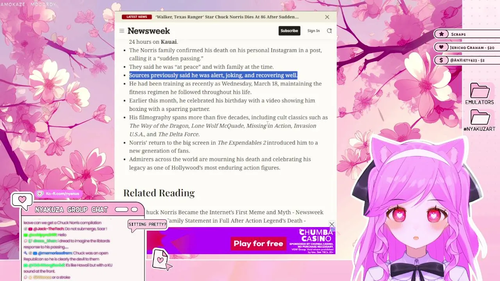Image resolution: width=500 pixels, height=281 pixels.
Task: Click 'The Expendables 2' italic title
Action: [x=242, y=143]
